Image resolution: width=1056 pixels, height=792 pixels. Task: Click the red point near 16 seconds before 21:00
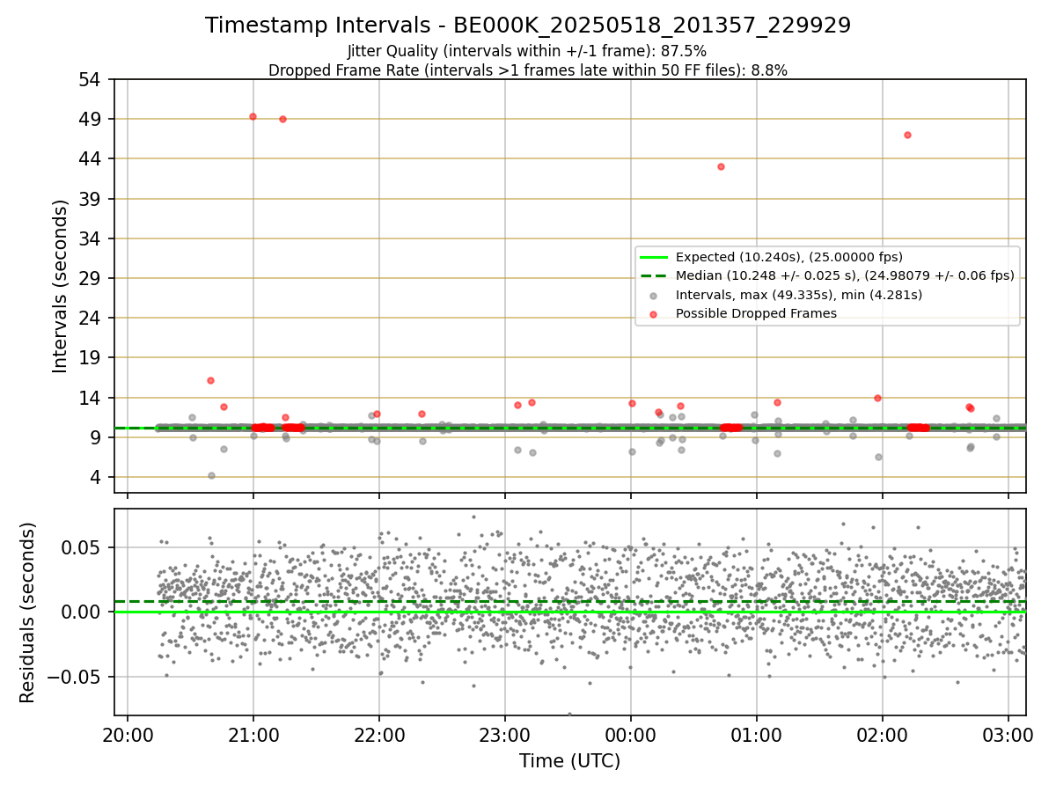click(x=210, y=380)
